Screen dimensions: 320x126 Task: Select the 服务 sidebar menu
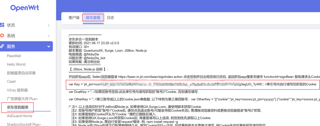coord(26,46)
